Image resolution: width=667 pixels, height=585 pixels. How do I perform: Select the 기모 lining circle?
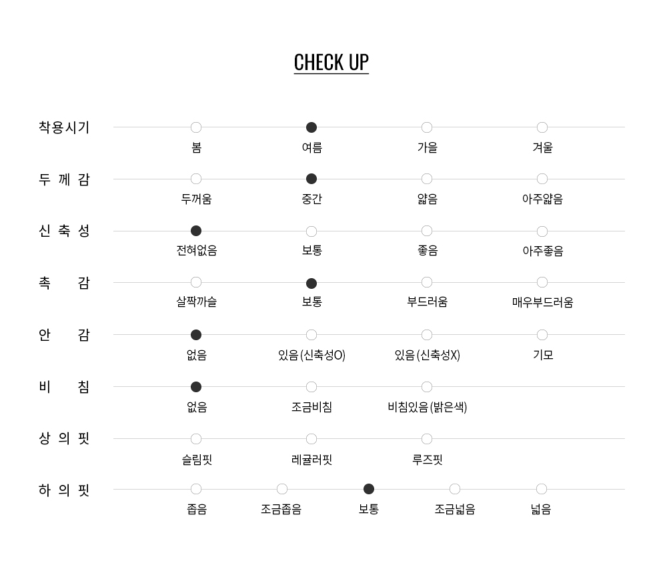tap(542, 335)
